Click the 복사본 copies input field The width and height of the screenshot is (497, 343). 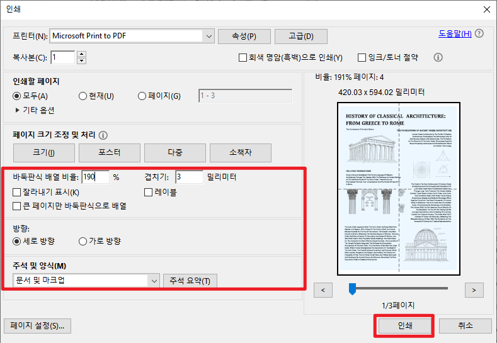point(63,57)
